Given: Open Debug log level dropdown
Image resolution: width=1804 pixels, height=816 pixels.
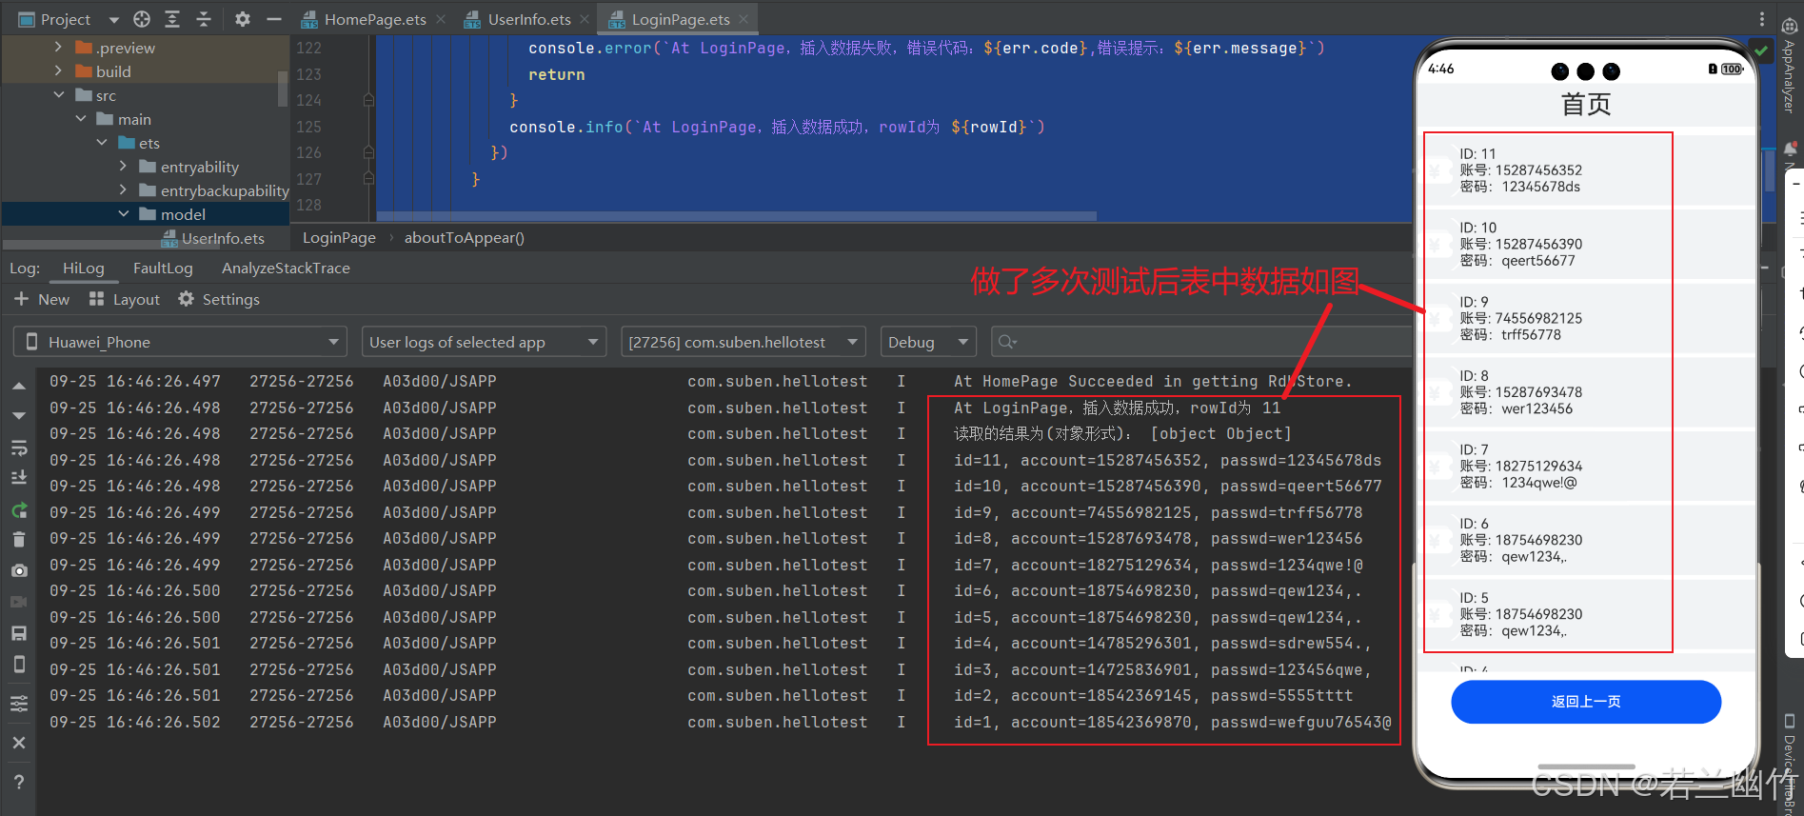Looking at the screenshot, I should pos(928,342).
